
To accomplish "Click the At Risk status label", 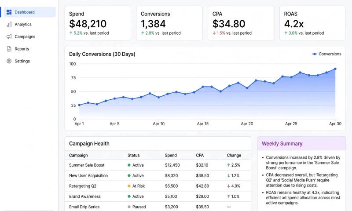I will pos(139,186).
